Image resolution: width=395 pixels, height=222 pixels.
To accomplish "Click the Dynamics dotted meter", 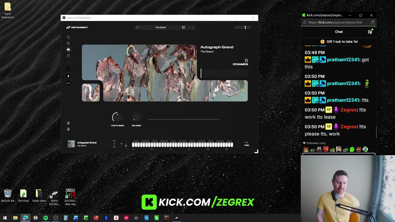I will [224, 73].
